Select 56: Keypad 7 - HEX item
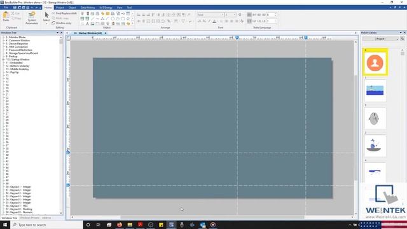Image resolution: width=407 pixels, height=229 pixels. point(17,206)
